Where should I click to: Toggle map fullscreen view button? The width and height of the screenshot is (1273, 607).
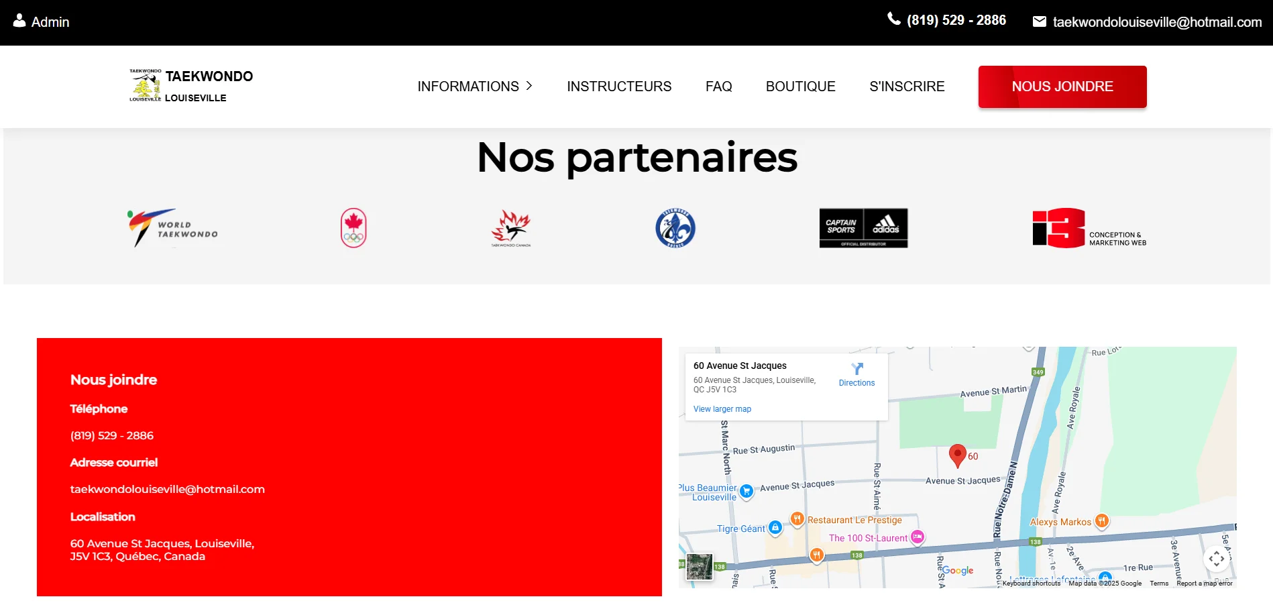[1217, 558]
